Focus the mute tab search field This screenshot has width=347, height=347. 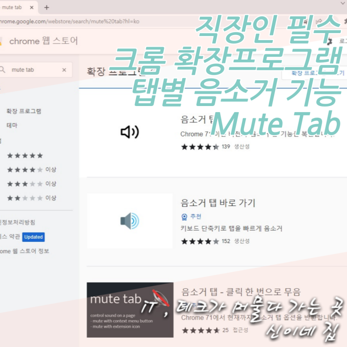pyautogui.click(x=35, y=70)
